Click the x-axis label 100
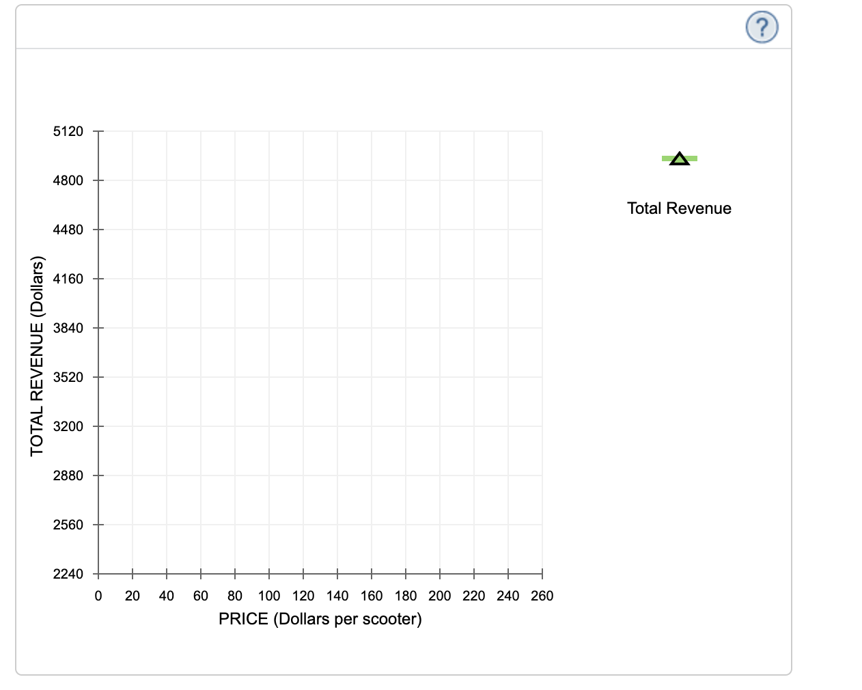Screen dimensions: 862x690 pos(269,596)
